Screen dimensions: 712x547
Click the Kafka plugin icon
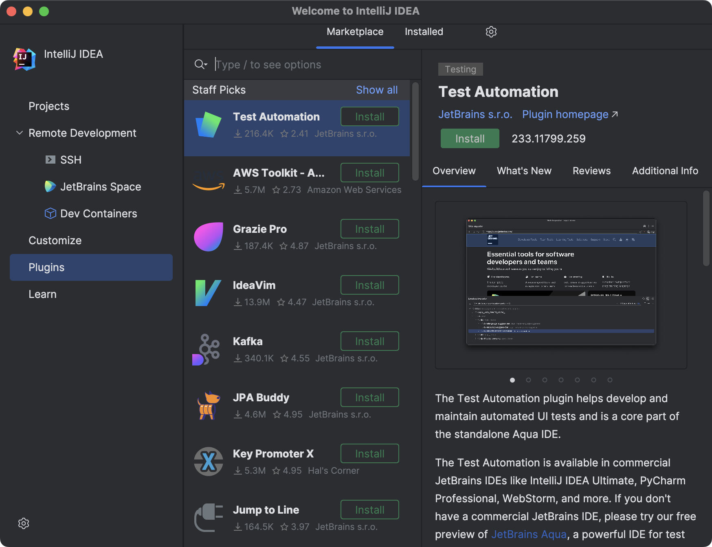click(206, 350)
